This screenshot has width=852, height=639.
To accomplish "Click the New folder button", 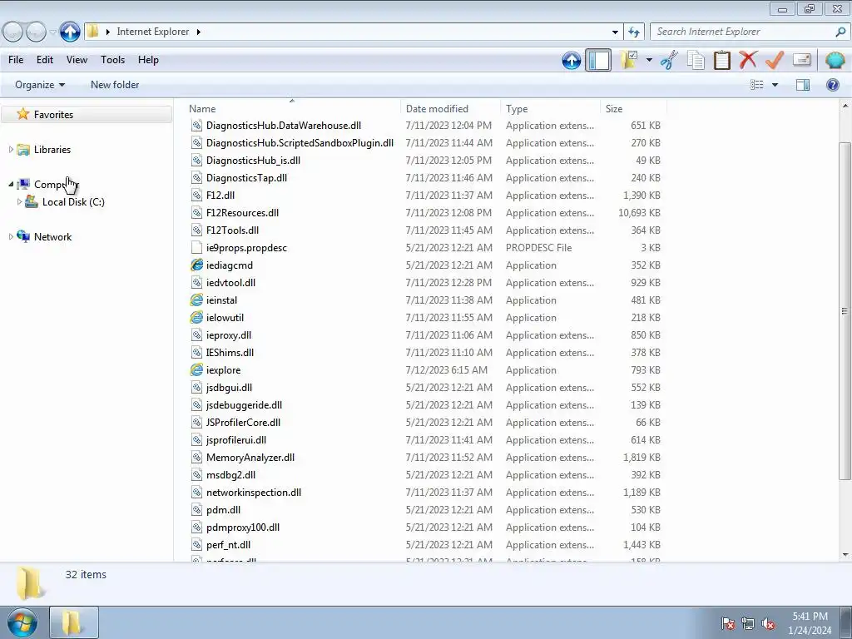I will click(115, 85).
